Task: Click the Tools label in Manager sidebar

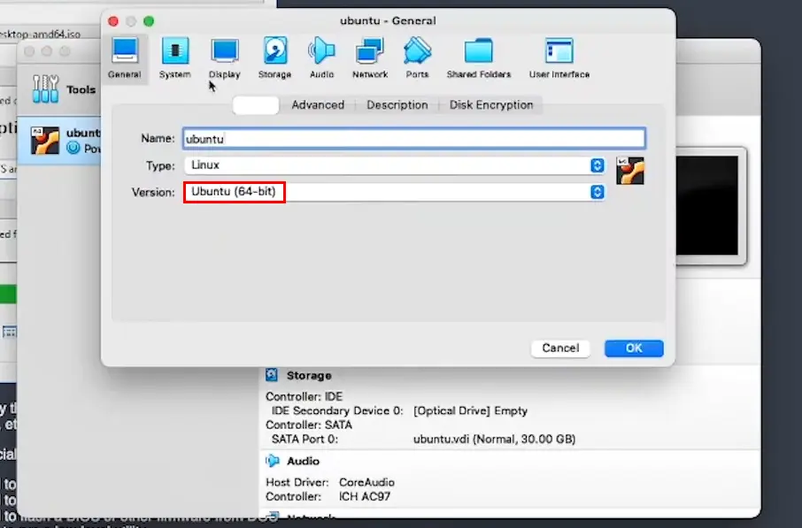Action: (81, 89)
